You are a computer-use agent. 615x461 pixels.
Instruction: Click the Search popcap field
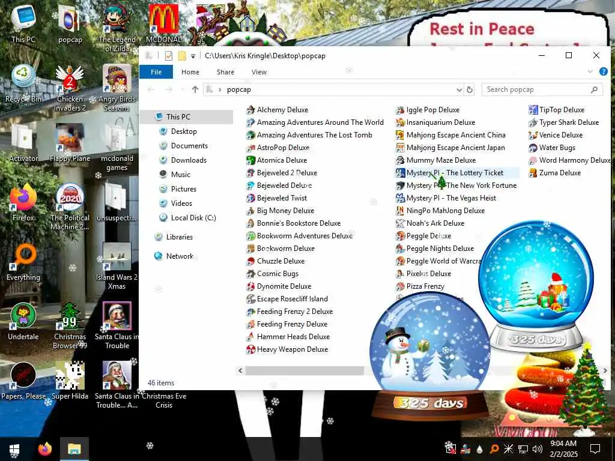tap(542, 89)
